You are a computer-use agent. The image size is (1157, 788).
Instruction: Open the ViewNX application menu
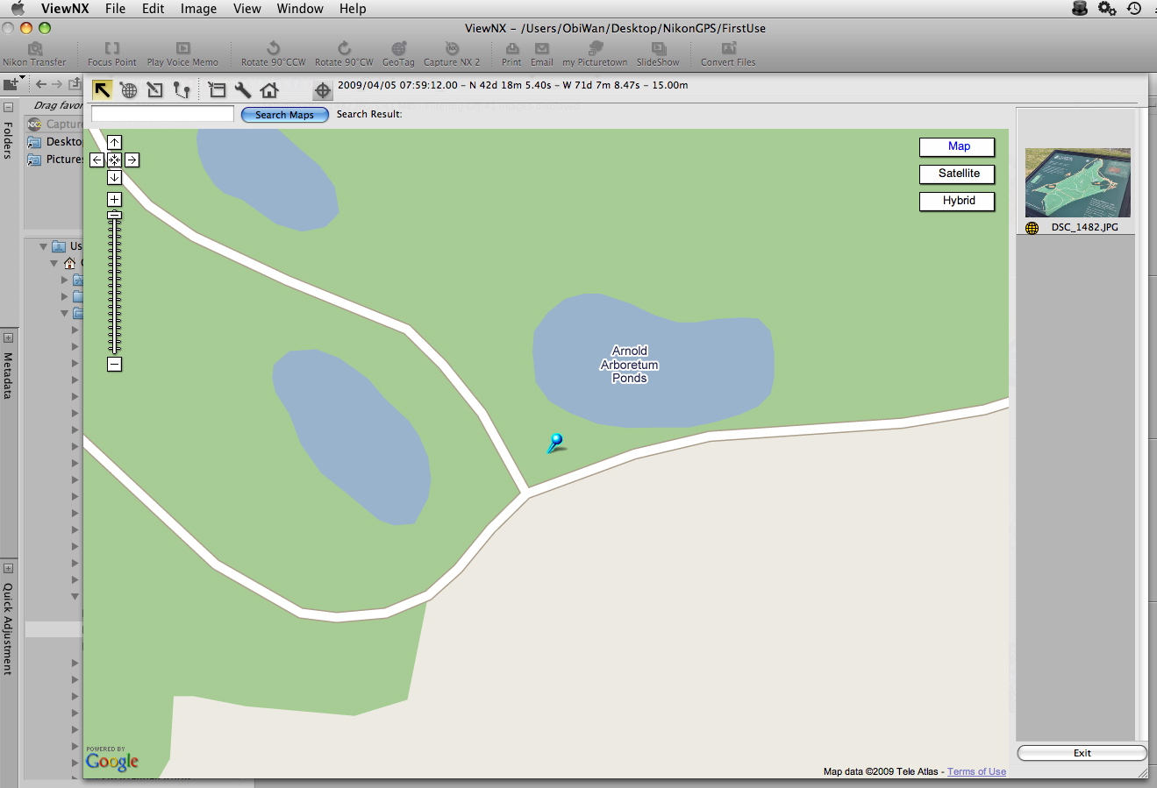(65, 9)
